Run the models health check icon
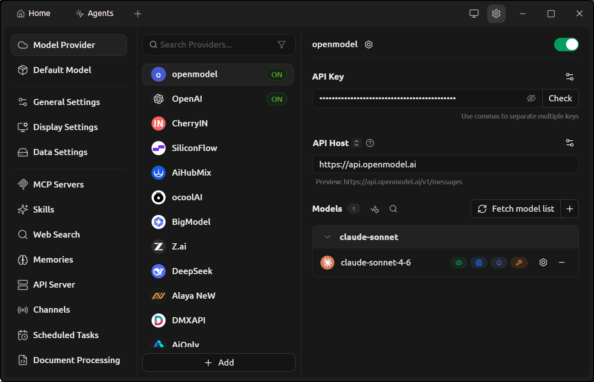594x382 pixels. coord(375,209)
